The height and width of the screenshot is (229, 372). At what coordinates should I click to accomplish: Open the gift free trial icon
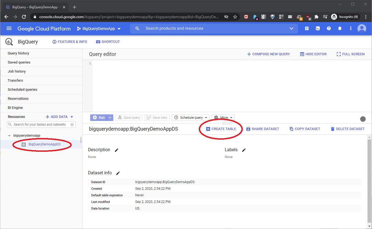point(307,28)
